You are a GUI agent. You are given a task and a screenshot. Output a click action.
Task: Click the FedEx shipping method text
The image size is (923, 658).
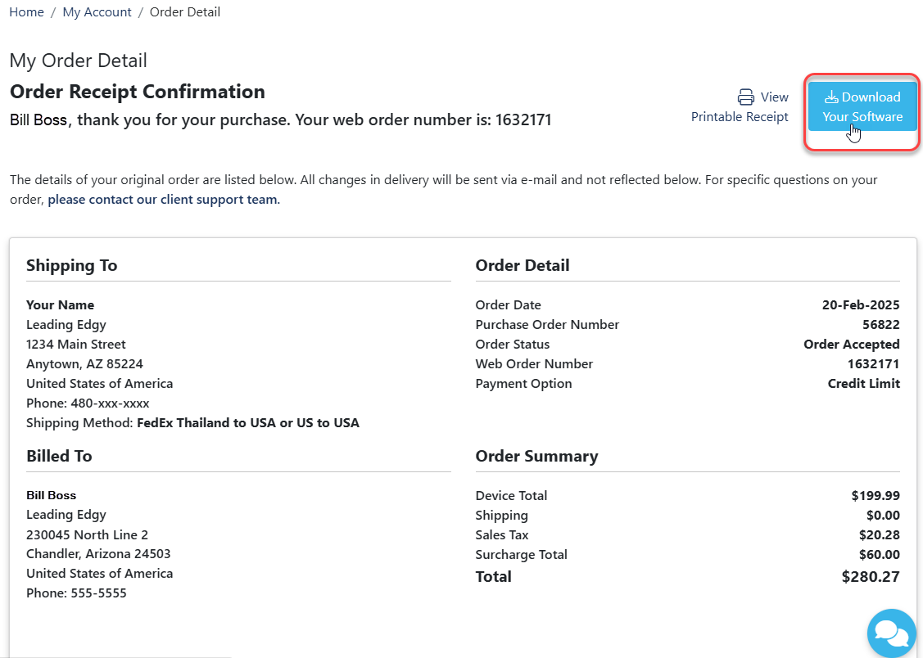pyautogui.click(x=247, y=423)
